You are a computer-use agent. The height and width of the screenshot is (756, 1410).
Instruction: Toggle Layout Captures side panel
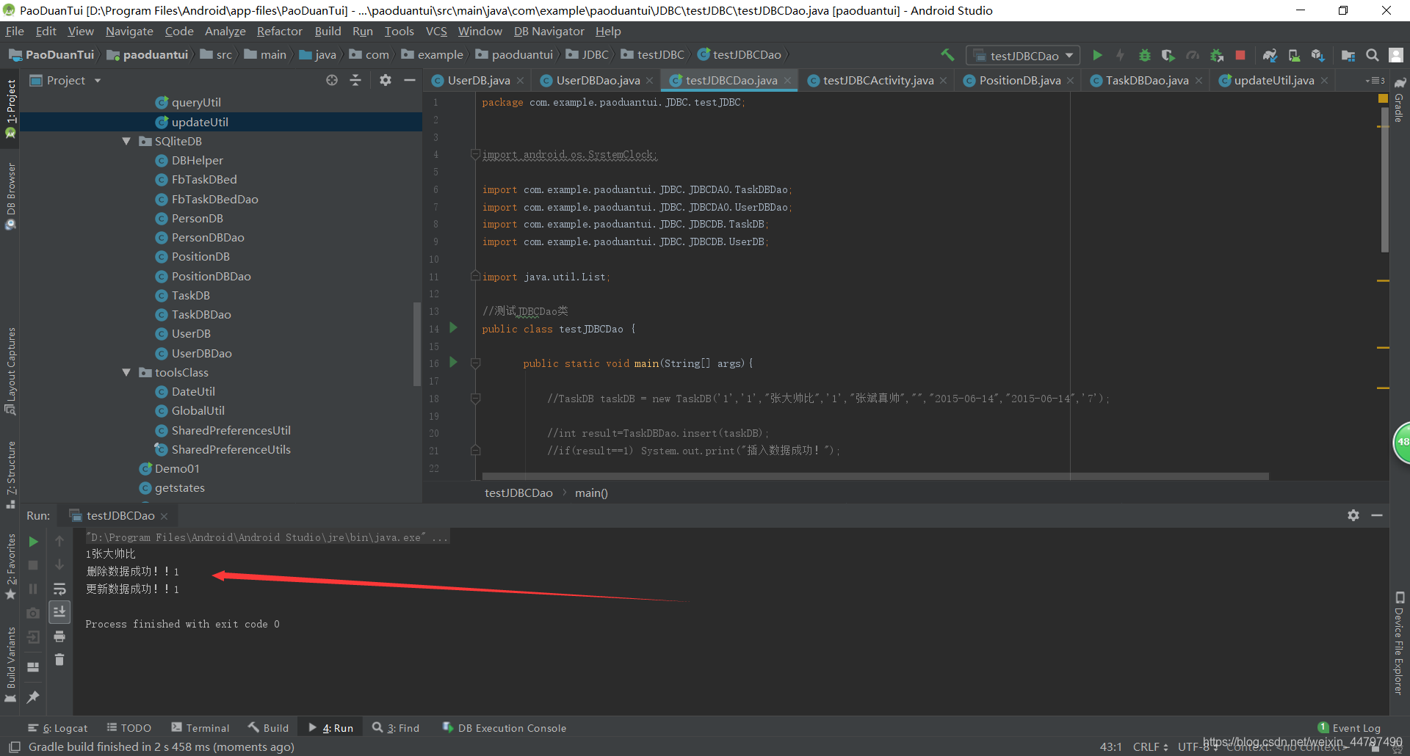coord(10,371)
